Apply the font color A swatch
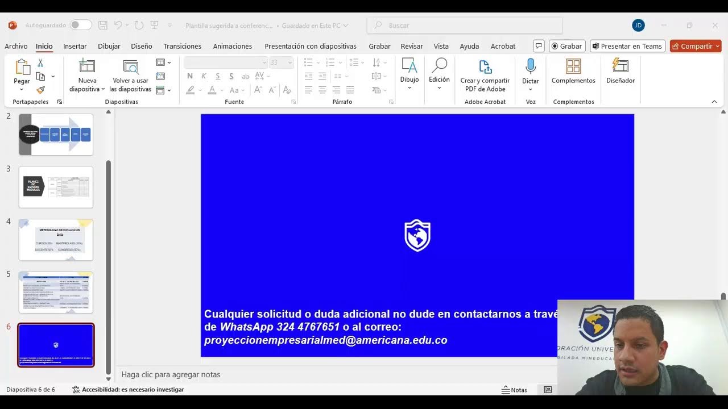The width and height of the screenshot is (728, 409). [212, 90]
